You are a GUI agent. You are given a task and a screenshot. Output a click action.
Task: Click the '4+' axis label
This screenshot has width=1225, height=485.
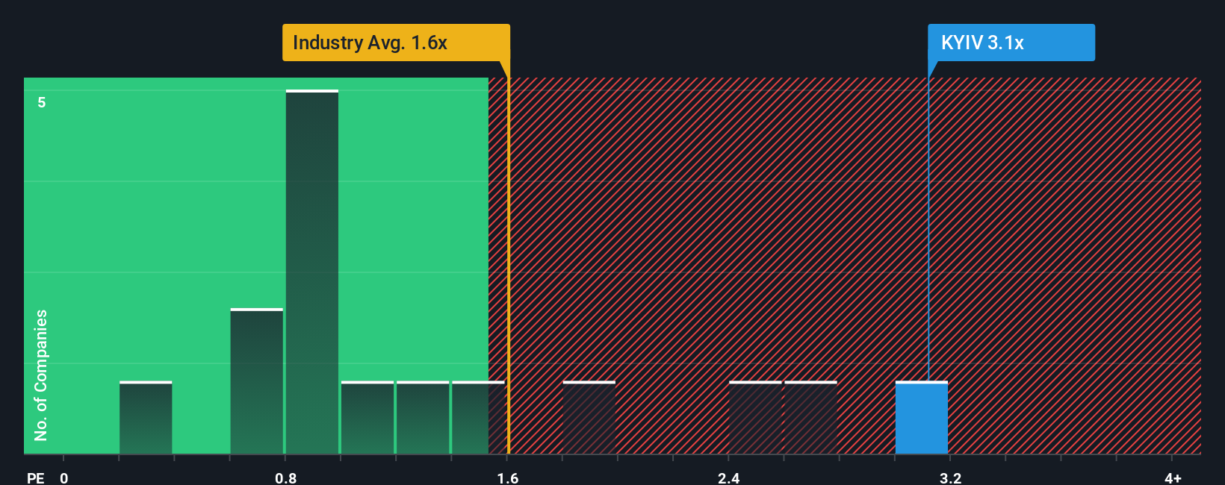click(x=1173, y=478)
